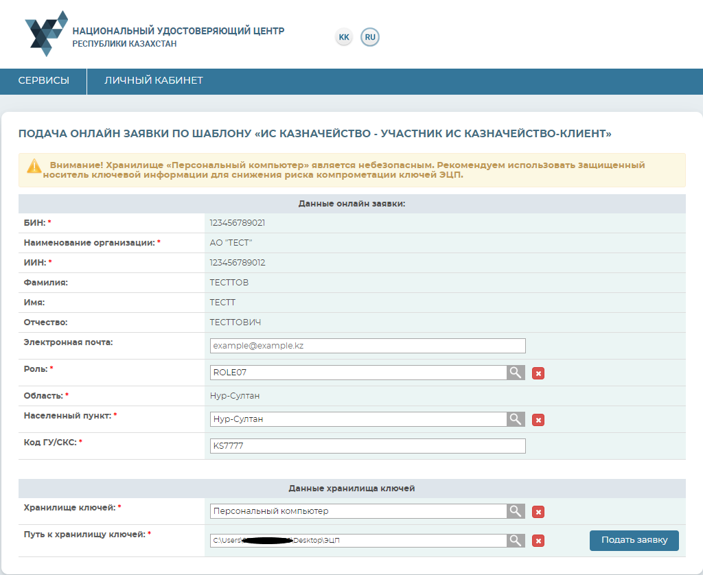Select the Персональный компьютер storage field
Image resolution: width=703 pixels, height=575 pixels.
(358, 511)
